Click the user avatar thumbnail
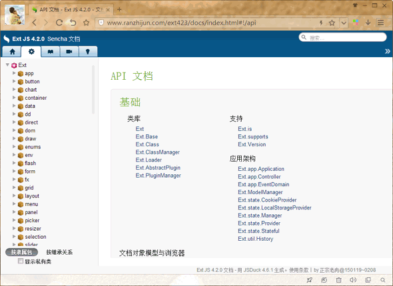393x286 pixels. (15, 15)
